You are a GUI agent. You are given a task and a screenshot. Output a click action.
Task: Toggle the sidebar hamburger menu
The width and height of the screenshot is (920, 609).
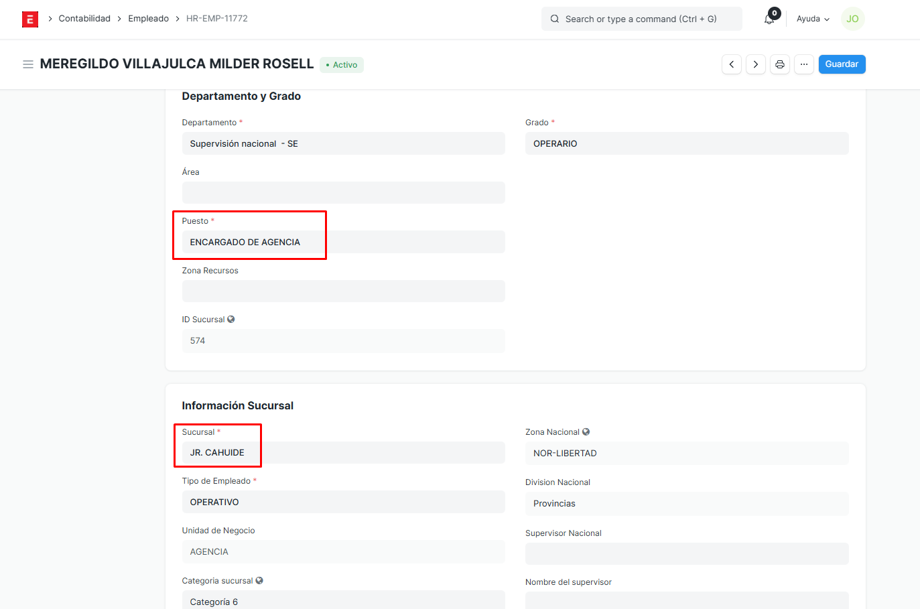coord(28,64)
